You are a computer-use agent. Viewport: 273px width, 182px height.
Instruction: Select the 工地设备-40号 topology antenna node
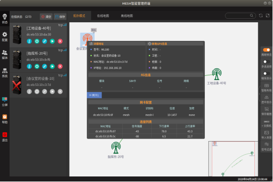pos(216,74)
